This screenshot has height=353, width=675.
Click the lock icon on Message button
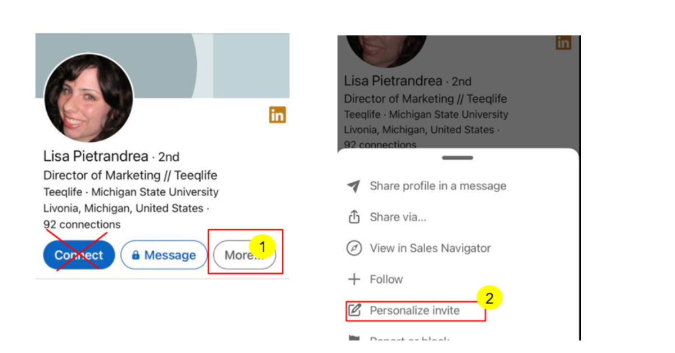pos(136,255)
